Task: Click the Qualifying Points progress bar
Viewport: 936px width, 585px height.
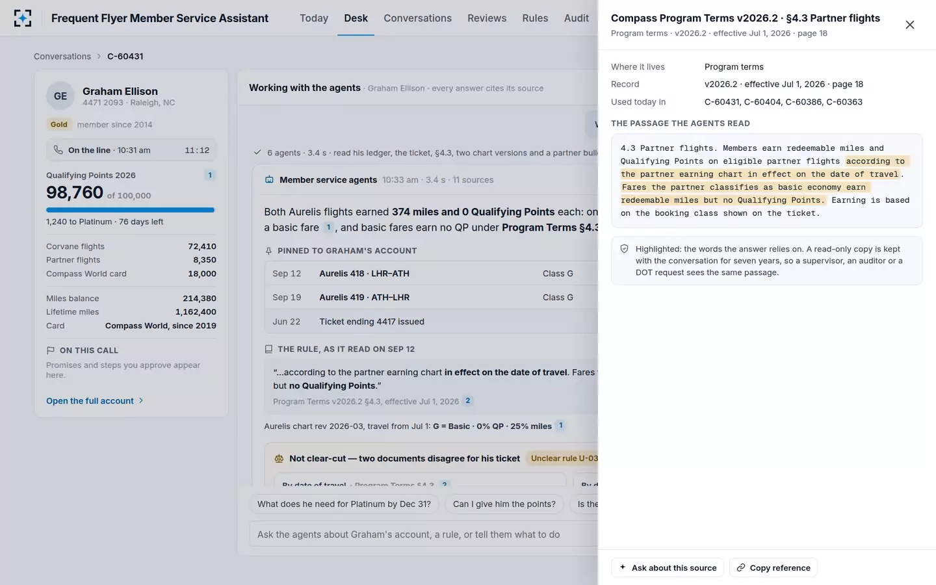Action: point(130,210)
